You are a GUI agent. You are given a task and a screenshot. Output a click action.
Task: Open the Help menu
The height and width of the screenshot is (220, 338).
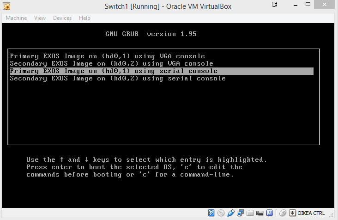pos(84,18)
